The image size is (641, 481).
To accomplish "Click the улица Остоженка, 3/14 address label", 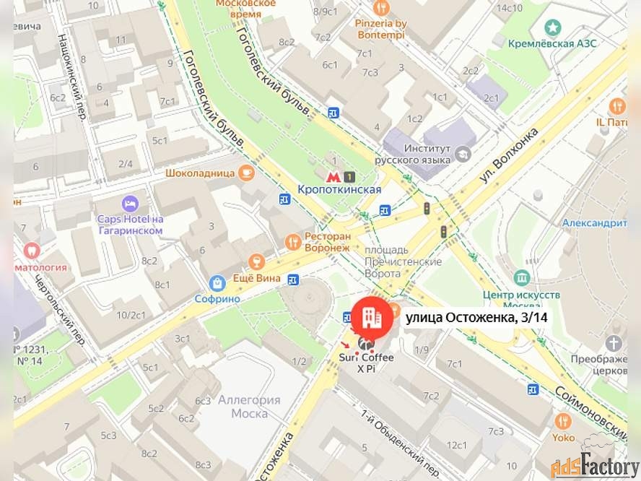I will 476,317.
